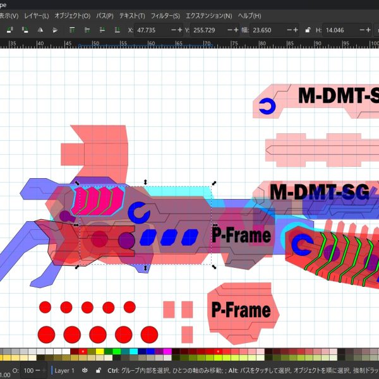The width and height of the screenshot is (379, 379).
Task: Toggle width/height ratio lock
Action: (x=308, y=30)
